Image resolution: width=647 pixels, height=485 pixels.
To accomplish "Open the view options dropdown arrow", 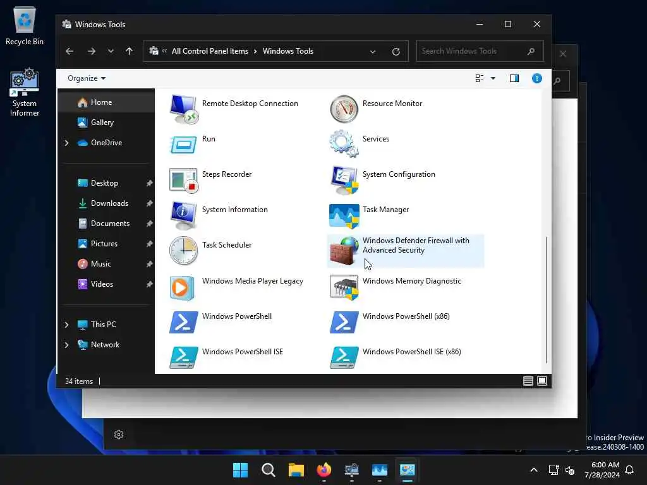I will 493,78.
